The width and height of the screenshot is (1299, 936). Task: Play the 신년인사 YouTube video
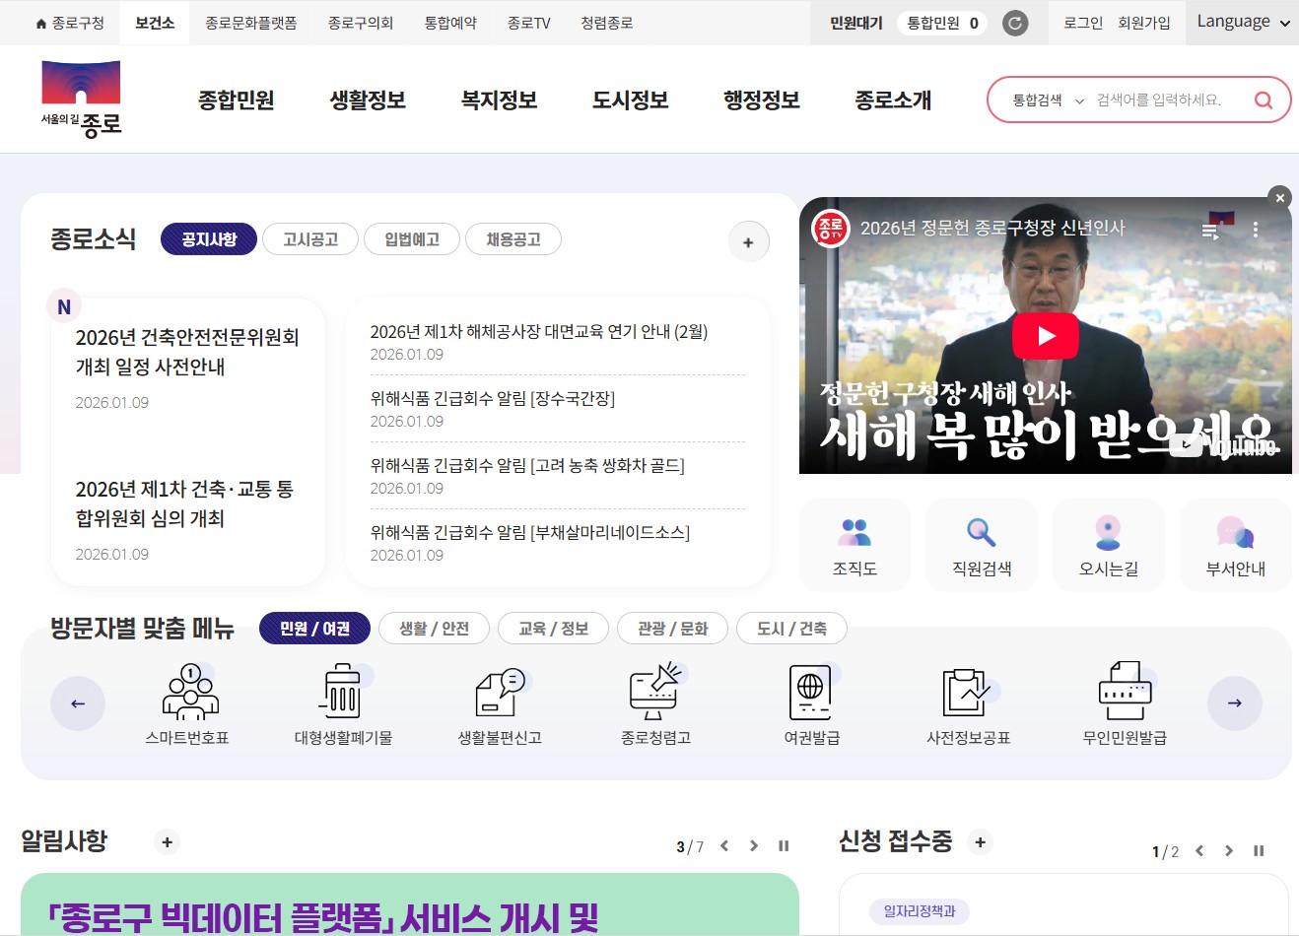tap(1046, 335)
